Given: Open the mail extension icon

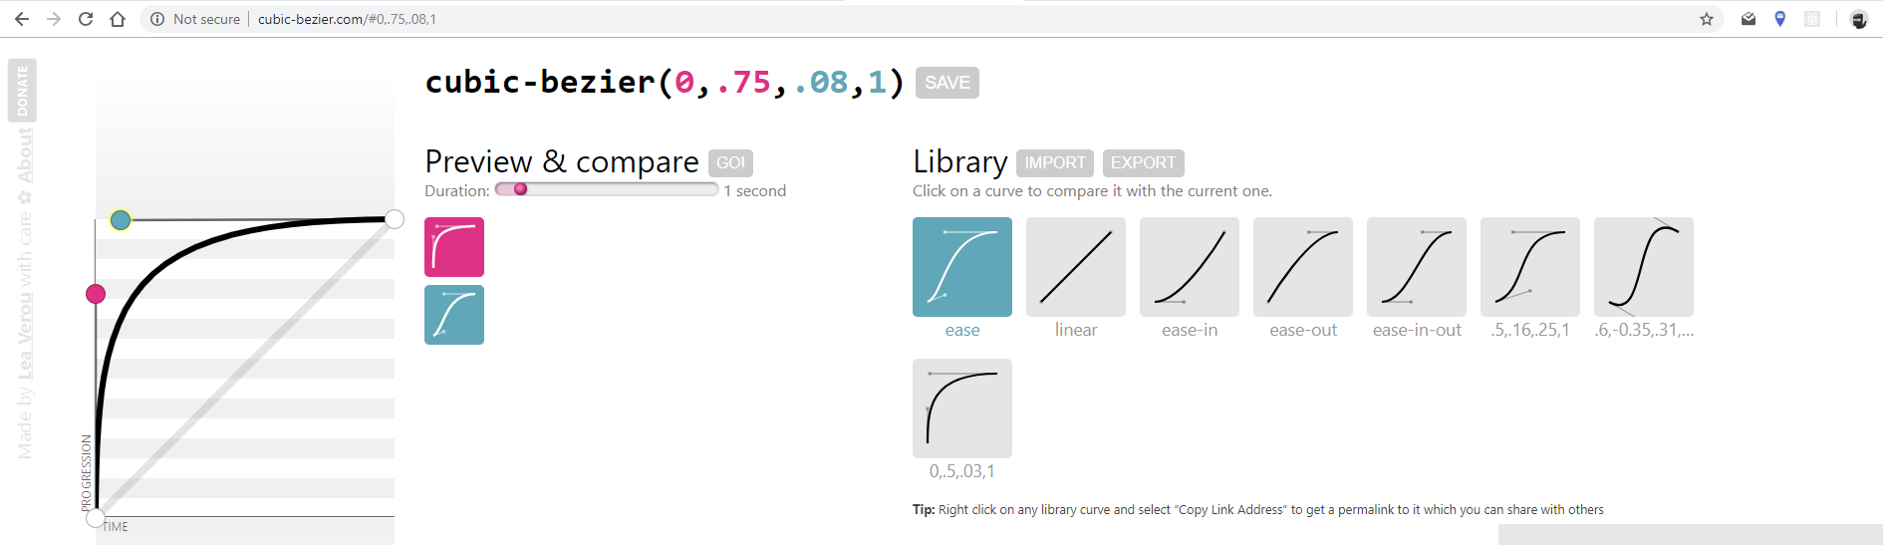Looking at the screenshot, I should click(1748, 19).
